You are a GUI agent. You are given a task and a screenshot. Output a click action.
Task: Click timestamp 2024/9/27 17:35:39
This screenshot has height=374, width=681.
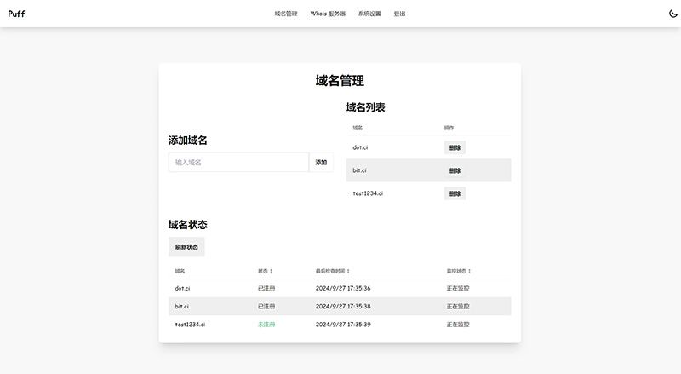[343, 325]
